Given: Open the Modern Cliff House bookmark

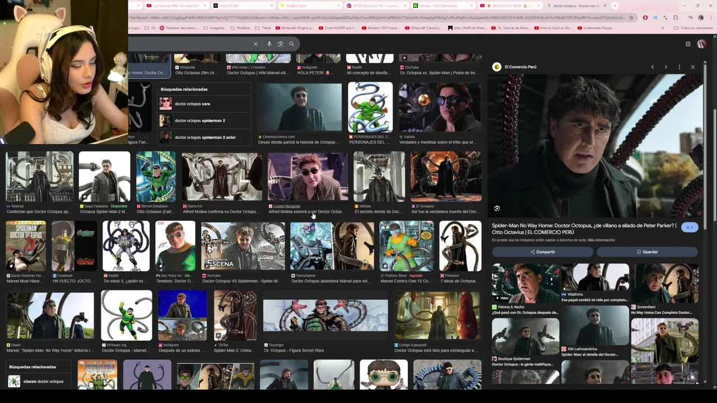Looking at the screenshot, I should pos(381,27).
